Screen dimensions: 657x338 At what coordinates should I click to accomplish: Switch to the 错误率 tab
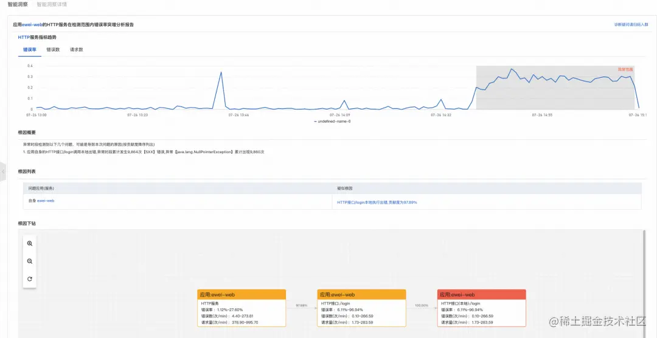(x=30, y=49)
